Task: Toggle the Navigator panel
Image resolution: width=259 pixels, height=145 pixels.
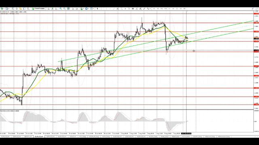Action: 20,8
